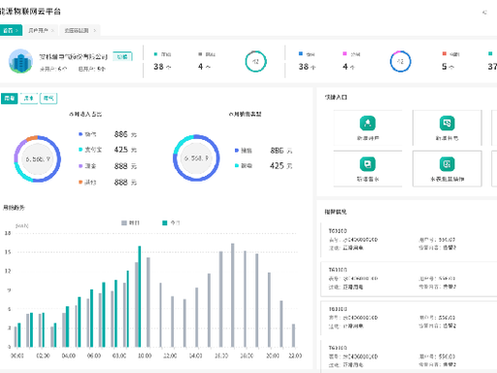Toggle the orange legend item showing 888

click(108, 183)
